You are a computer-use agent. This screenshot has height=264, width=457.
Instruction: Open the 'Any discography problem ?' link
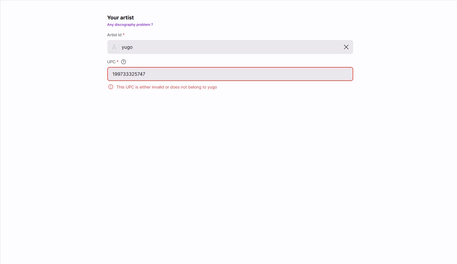coord(130,25)
